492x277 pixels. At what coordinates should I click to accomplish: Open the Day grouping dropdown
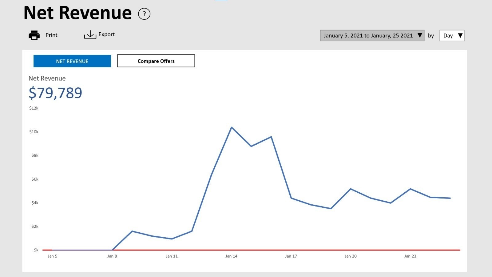tap(452, 35)
